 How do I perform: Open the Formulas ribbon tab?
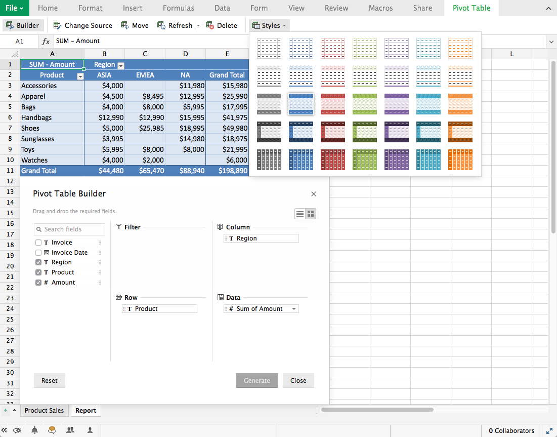coord(178,8)
